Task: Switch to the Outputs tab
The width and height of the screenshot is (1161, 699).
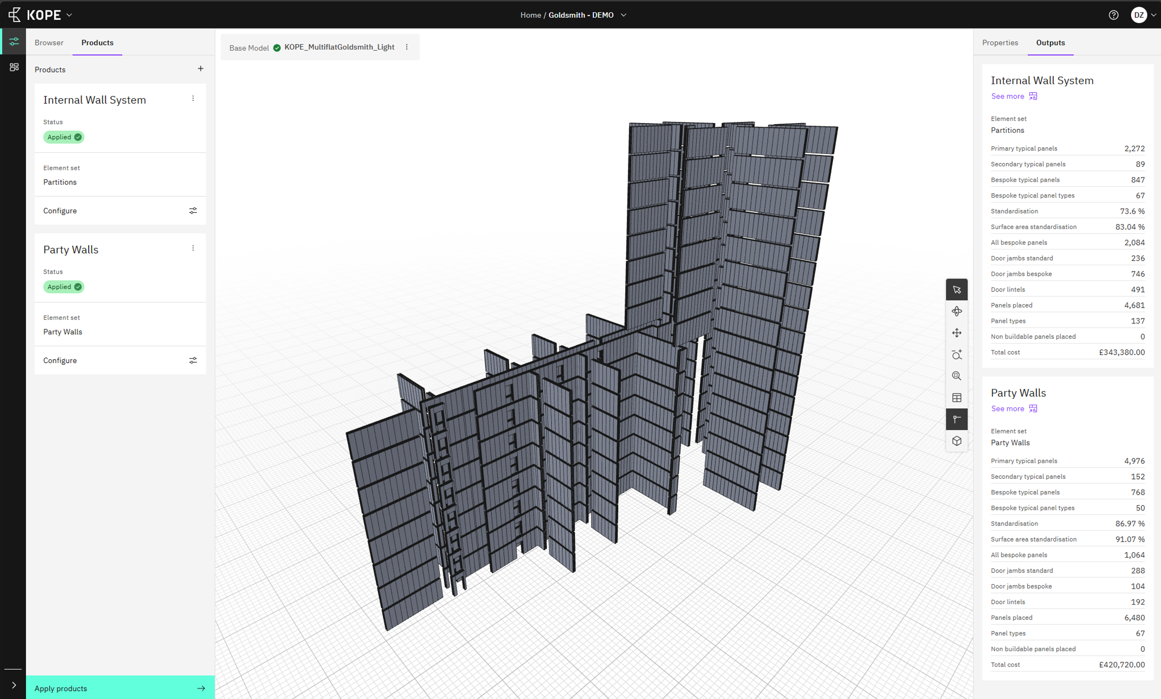Action: coord(1050,42)
